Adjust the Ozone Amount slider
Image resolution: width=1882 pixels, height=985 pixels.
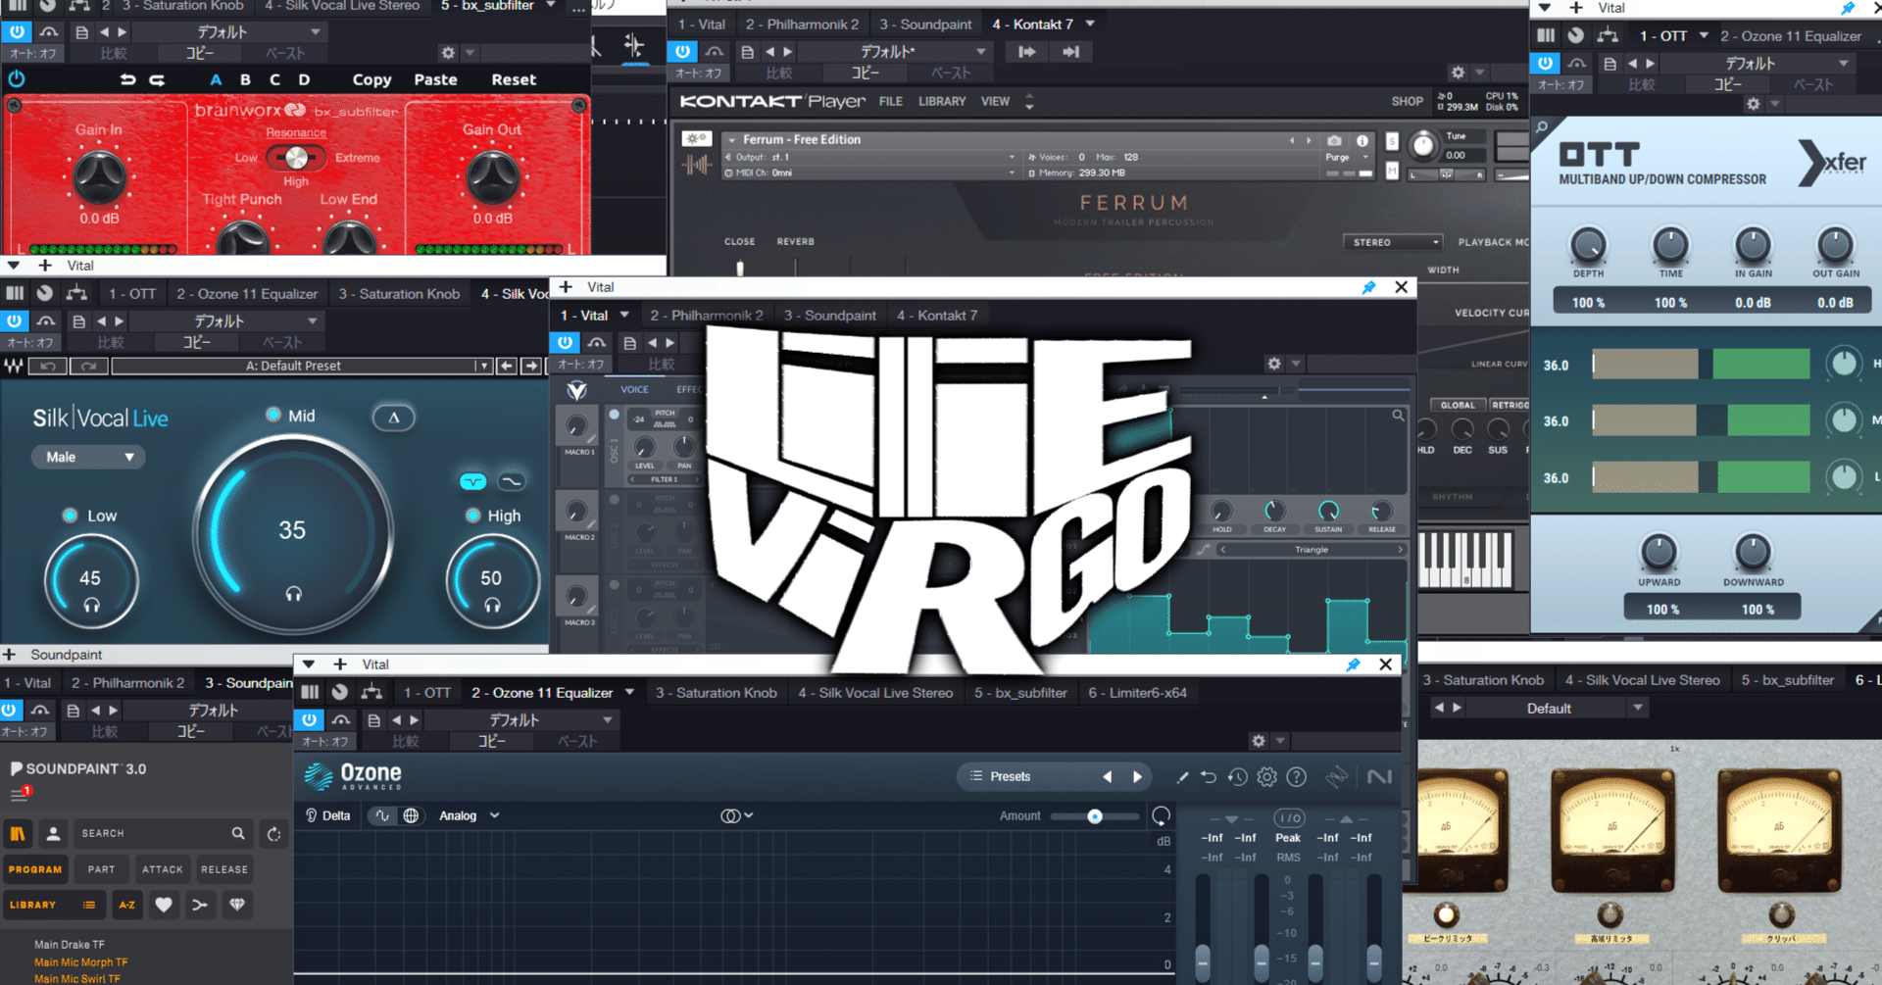pyautogui.click(x=1095, y=816)
